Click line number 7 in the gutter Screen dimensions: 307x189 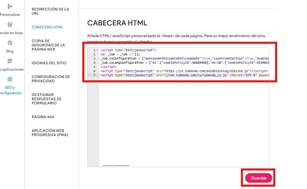[94, 75]
